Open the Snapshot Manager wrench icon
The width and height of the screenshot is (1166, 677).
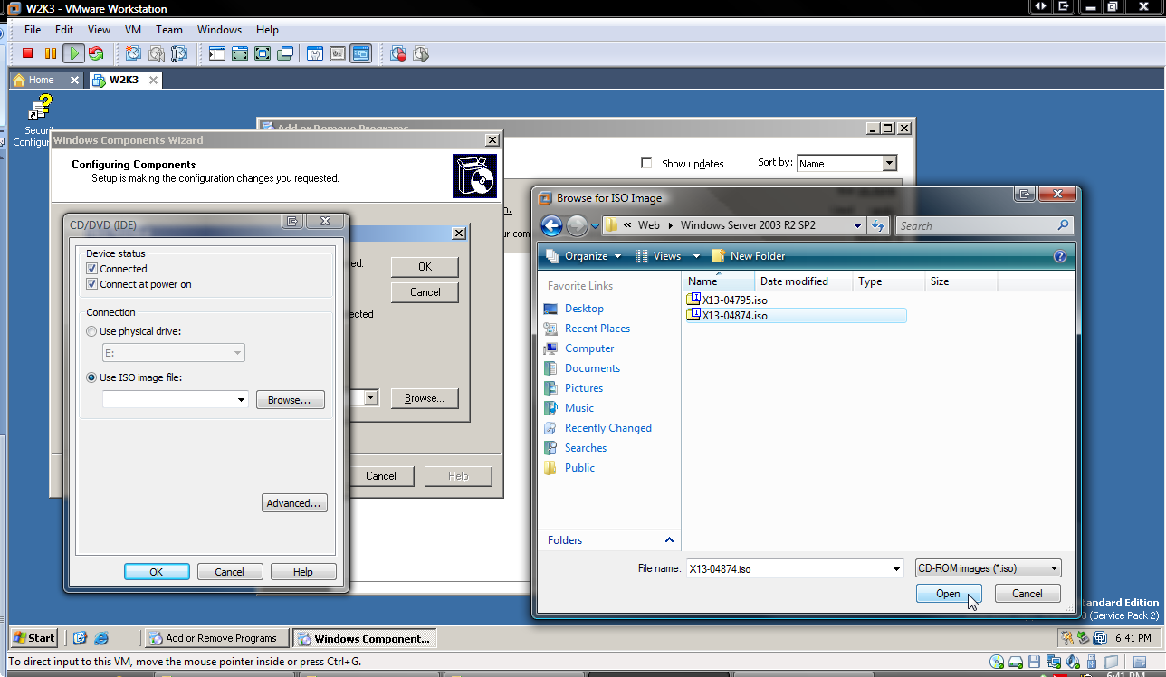[x=179, y=54]
